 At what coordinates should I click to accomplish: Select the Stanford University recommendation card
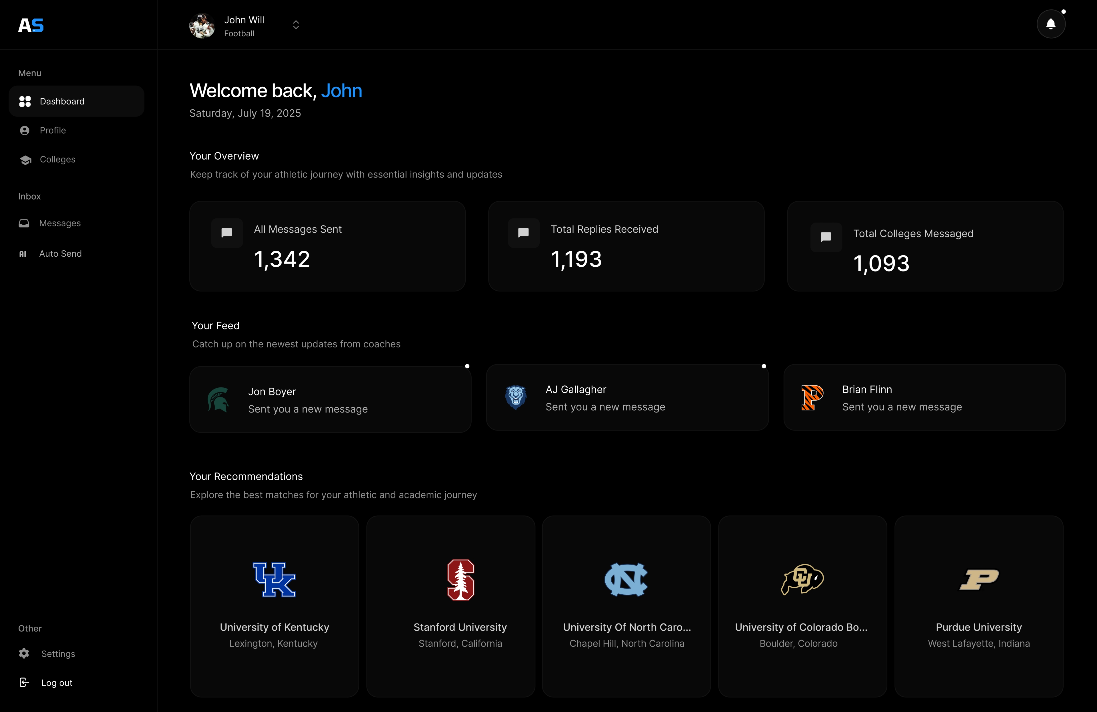coord(450,606)
